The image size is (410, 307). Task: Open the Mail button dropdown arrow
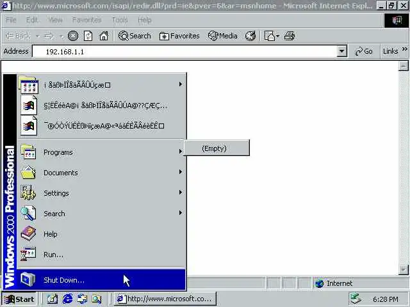coord(277,36)
